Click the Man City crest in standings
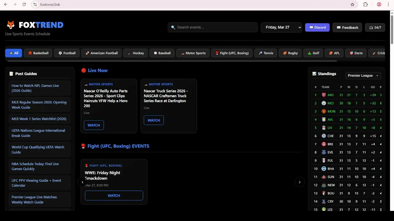Viewport: 394px width, 221px height. coord(324,103)
